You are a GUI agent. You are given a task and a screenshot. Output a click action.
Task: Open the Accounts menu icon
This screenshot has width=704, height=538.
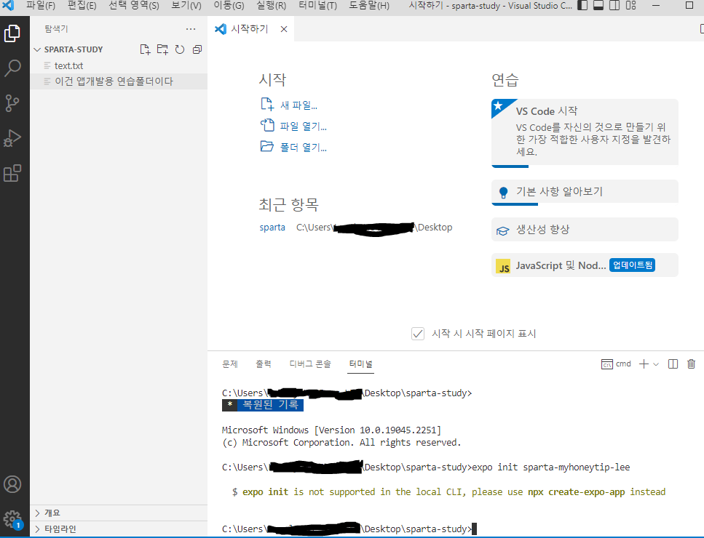coord(12,484)
